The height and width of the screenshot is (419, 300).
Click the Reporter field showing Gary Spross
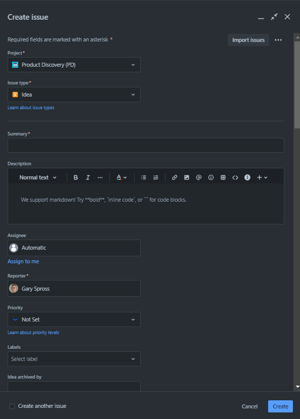click(74, 289)
